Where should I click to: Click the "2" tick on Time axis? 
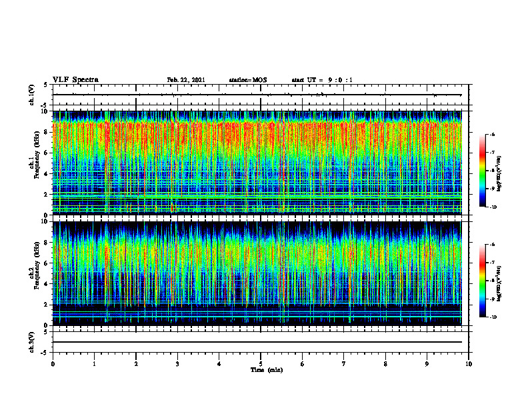[136, 364]
